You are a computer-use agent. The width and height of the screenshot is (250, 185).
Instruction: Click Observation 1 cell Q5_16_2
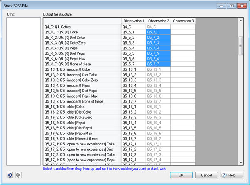pyautogui.click(x=134, y=112)
